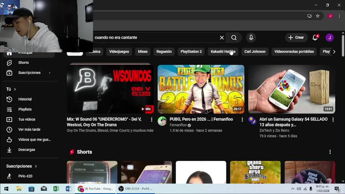Start voice search with the microphone icon
Screen dimensions: 345x194
tap(251, 38)
